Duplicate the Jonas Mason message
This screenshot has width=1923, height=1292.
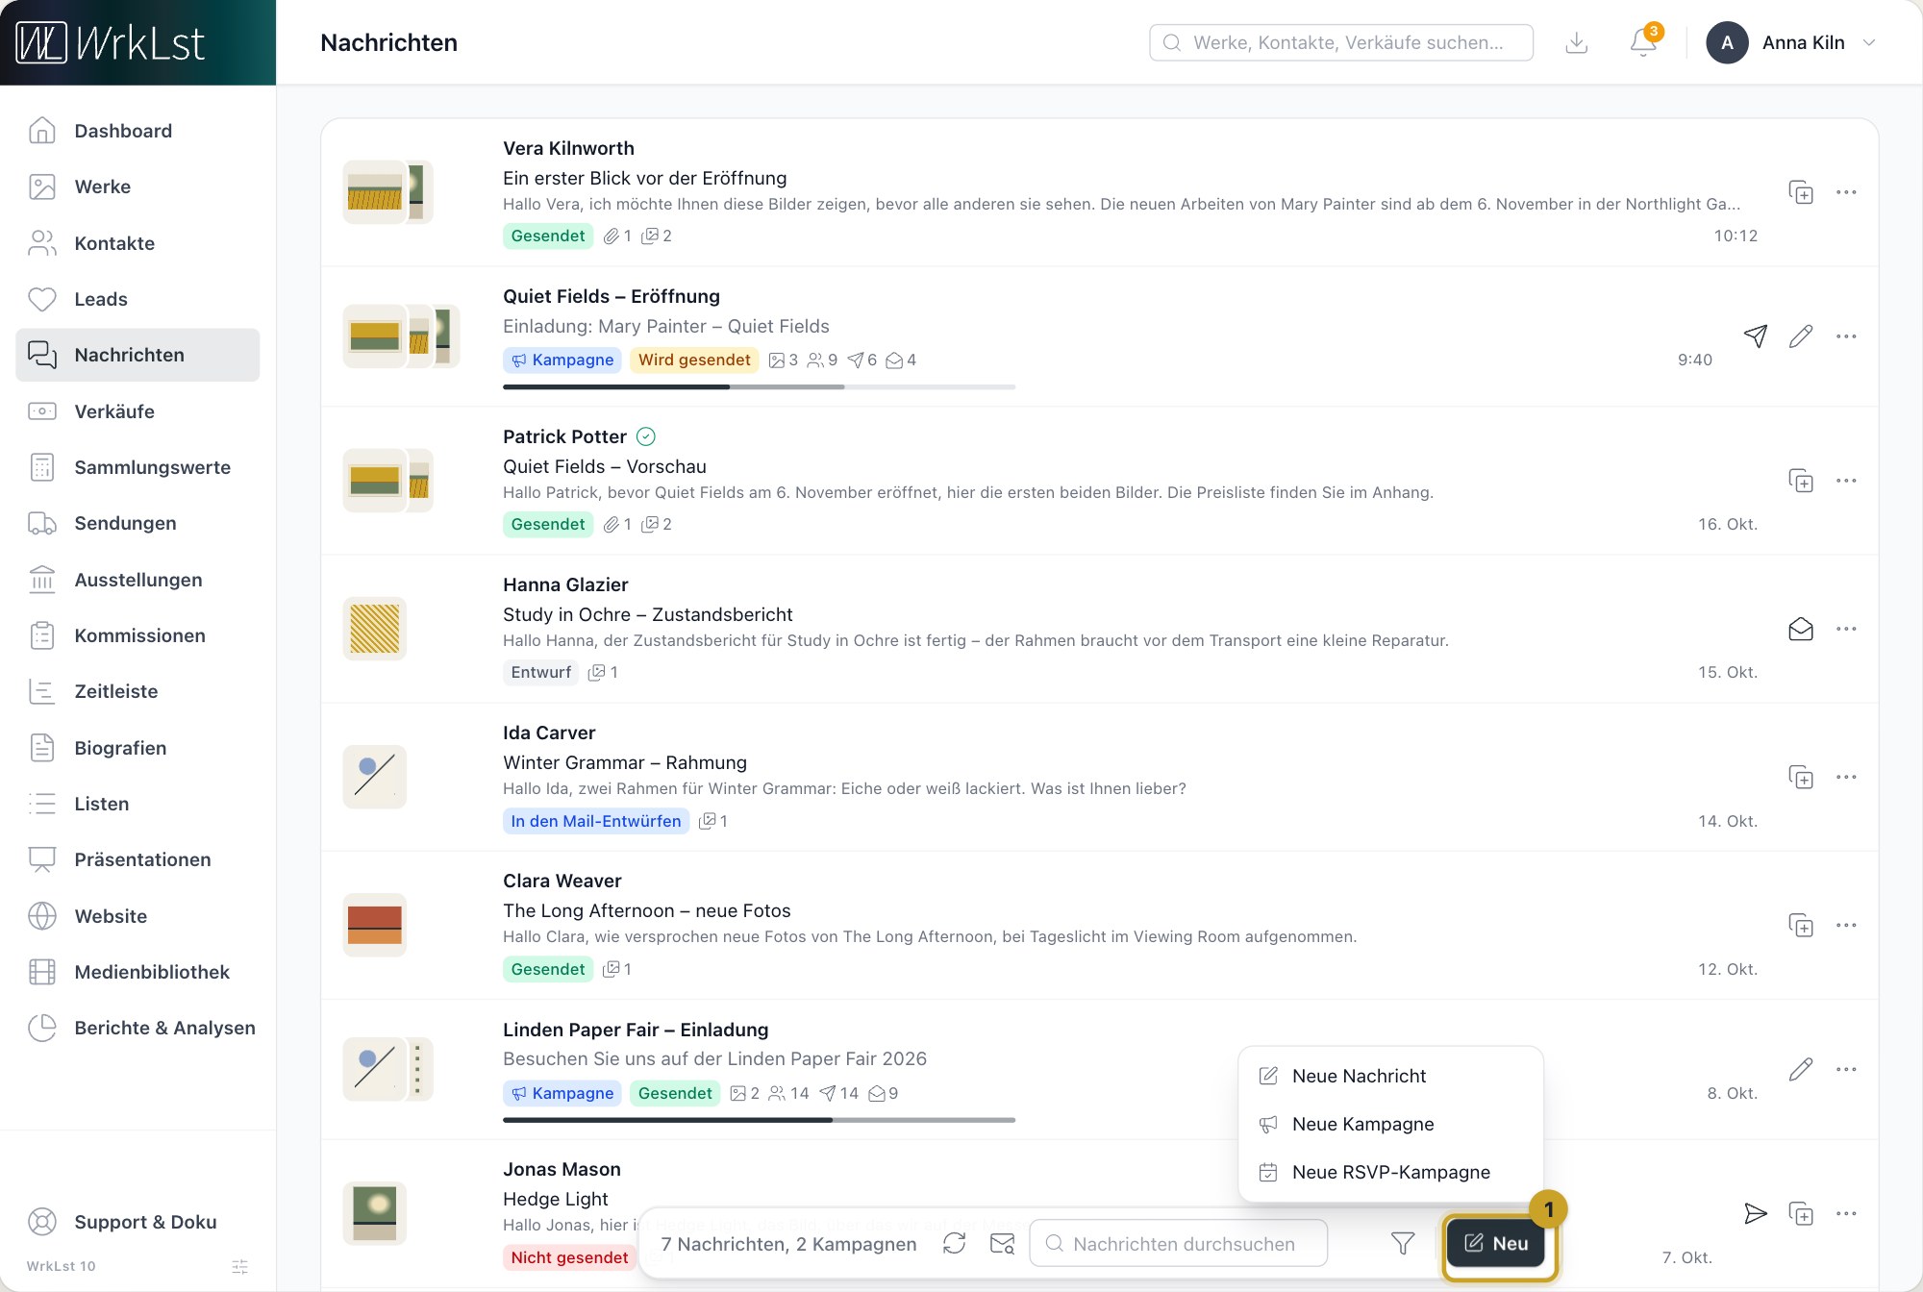pos(1801,1213)
